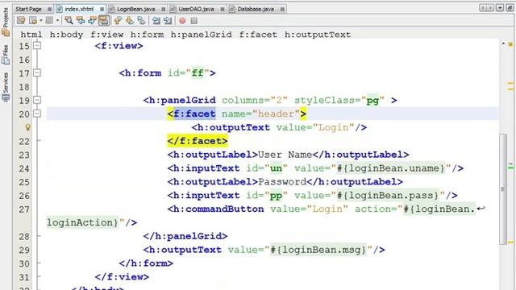Close the UserDAO.java tab
516x290 pixels.
click(223, 9)
